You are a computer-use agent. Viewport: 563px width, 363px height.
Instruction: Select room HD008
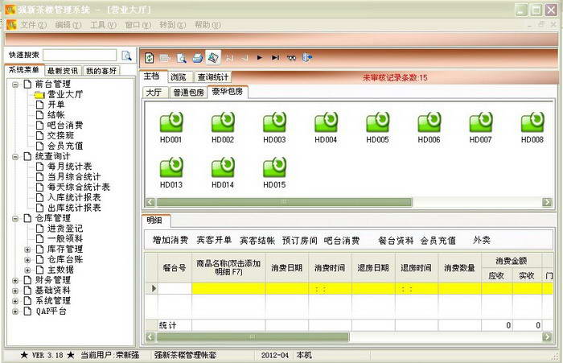pos(532,127)
